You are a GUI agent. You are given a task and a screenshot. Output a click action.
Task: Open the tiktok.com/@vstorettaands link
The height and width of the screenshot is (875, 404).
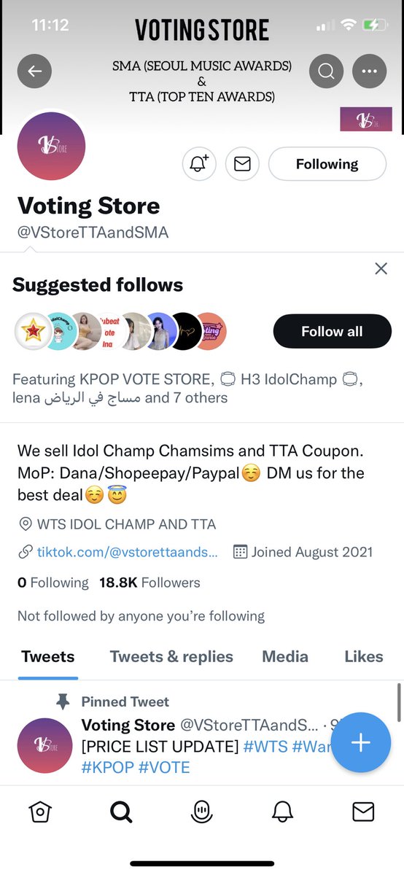127,552
